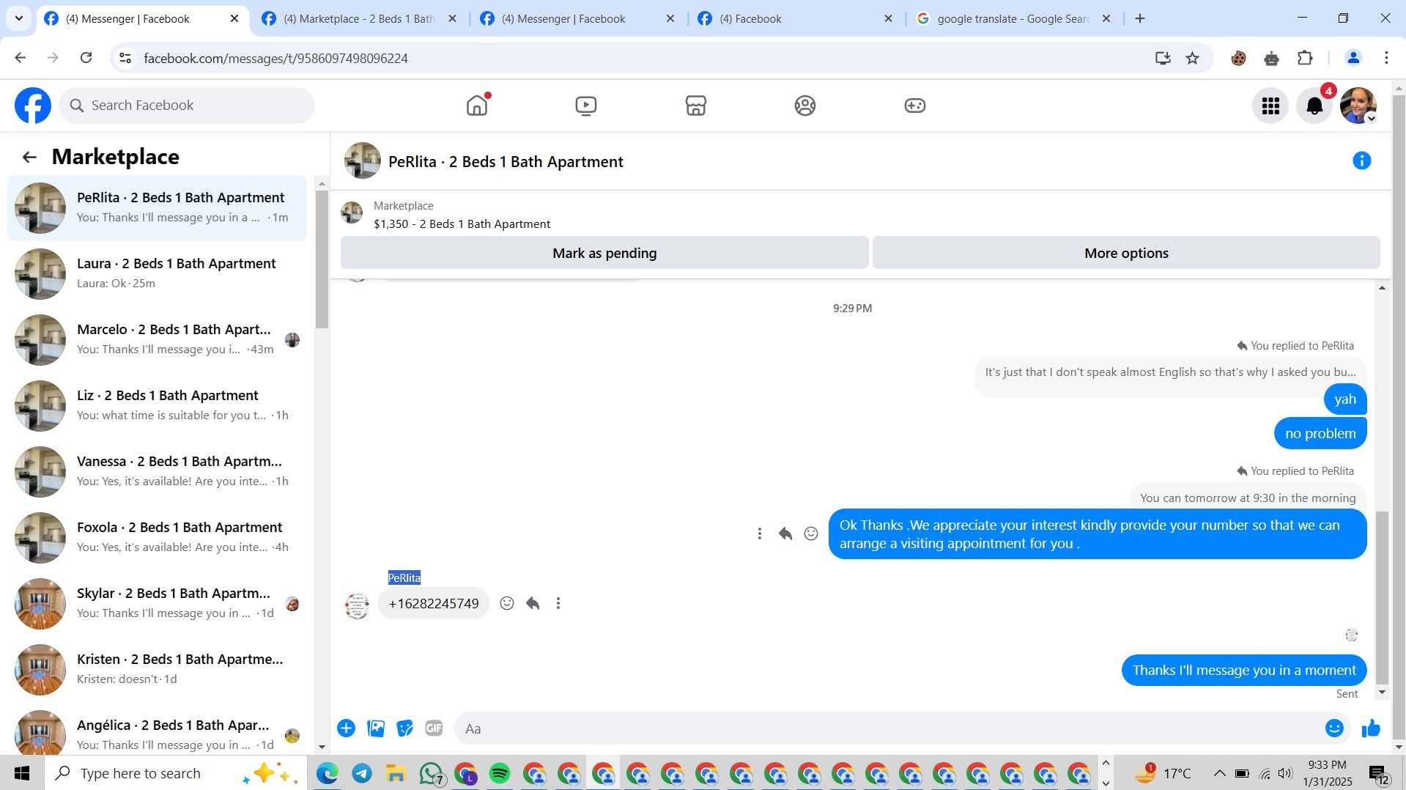Open Kristen's apartment conversation

point(158,669)
